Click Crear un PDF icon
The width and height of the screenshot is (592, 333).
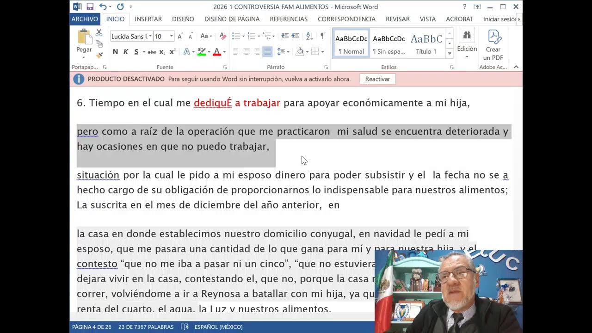(494, 37)
